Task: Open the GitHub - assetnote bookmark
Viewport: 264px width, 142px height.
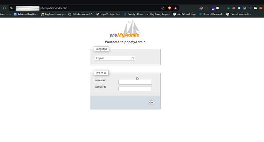Action: click(81, 14)
